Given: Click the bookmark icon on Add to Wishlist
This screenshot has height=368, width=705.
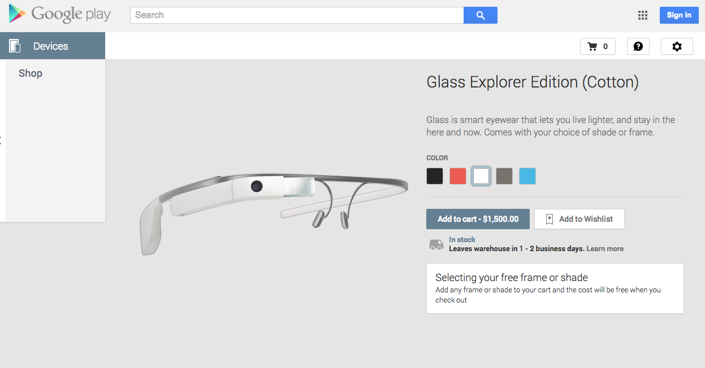Looking at the screenshot, I should tap(549, 219).
